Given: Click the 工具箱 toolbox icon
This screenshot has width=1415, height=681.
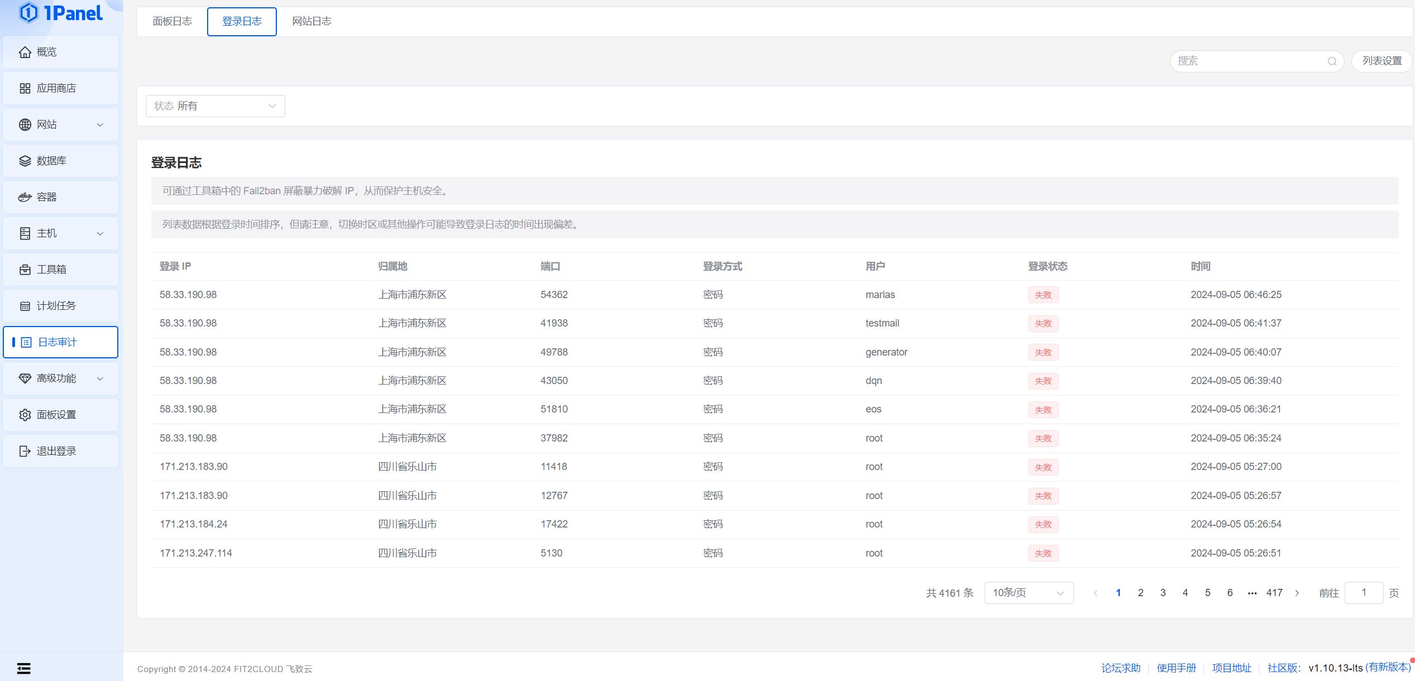Looking at the screenshot, I should (x=25, y=270).
